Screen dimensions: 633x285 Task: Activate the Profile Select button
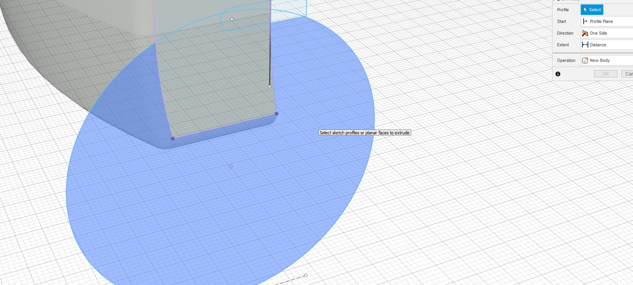[592, 10]
